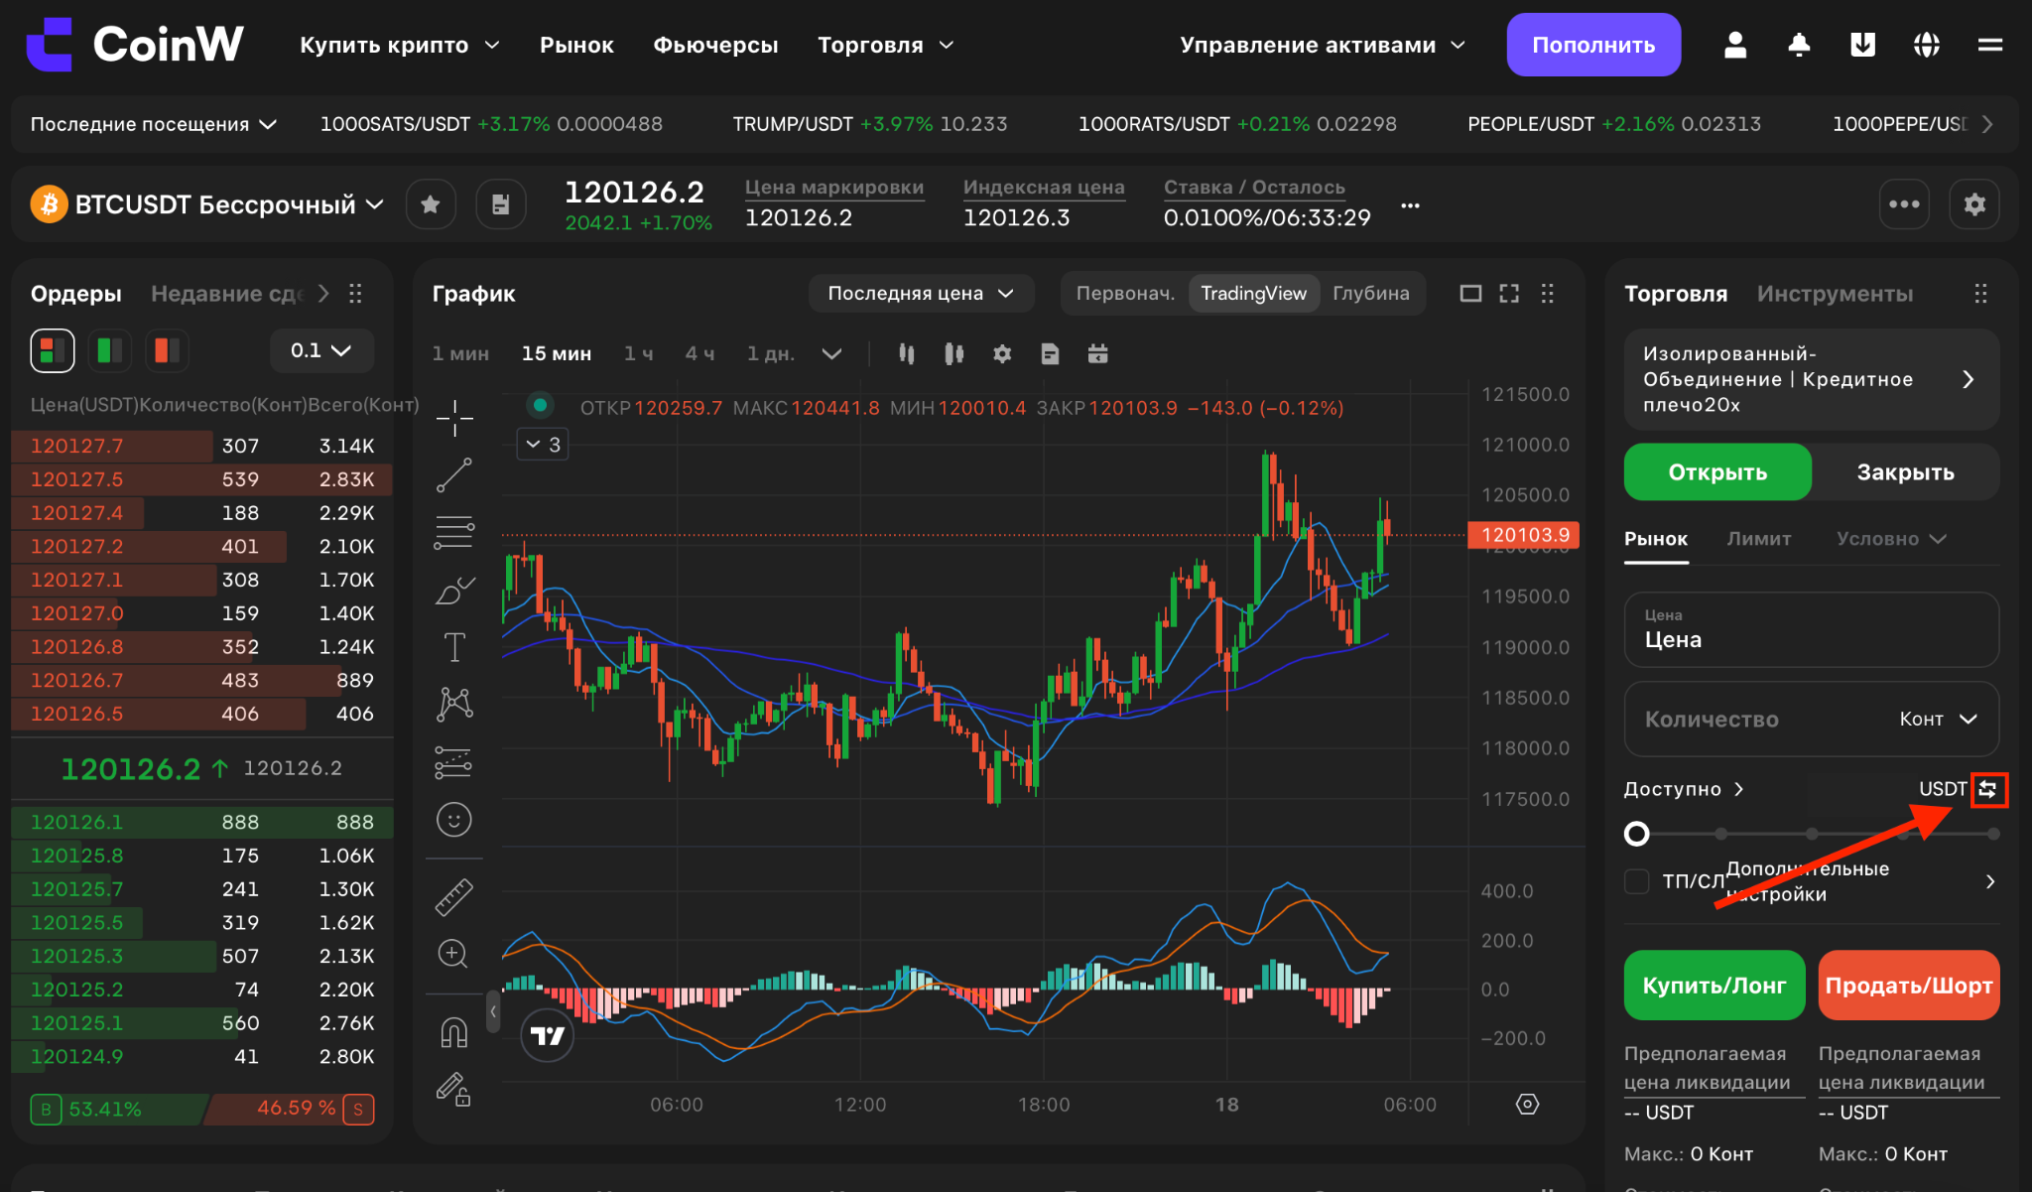This screenshot has width=2032, height=1192.
Task: Click the leverage percentage slider handle
Action: (x=1637, y=834)
